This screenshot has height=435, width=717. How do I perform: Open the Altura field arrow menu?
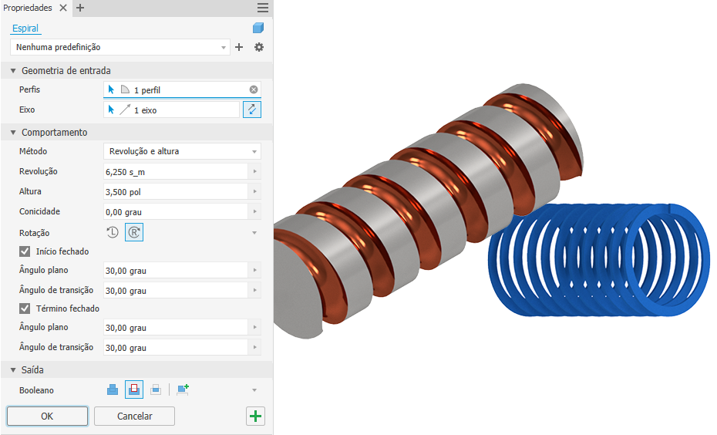coord(254,191)
